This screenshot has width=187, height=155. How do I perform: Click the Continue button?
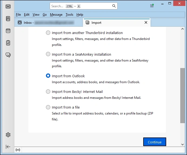tap(155, 142)
